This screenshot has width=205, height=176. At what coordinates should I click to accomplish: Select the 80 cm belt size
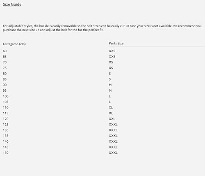5,74
